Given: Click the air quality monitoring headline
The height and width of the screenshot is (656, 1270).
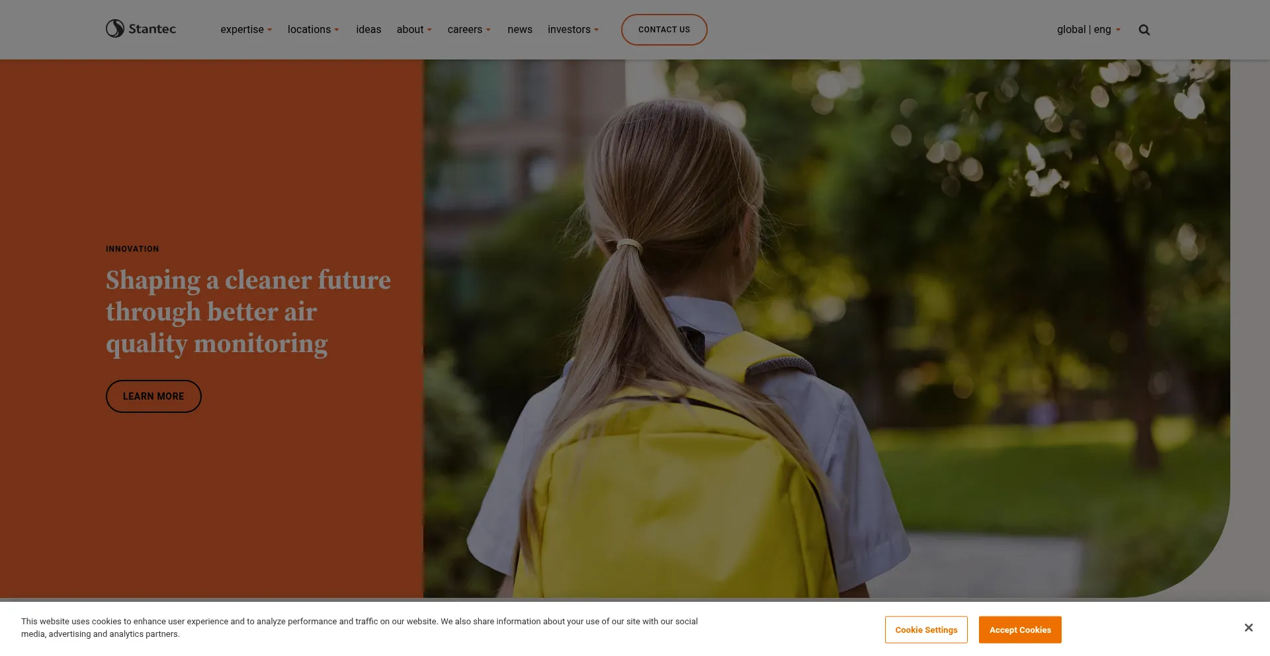Looking at the screenshot, I should tap(249, 312).
